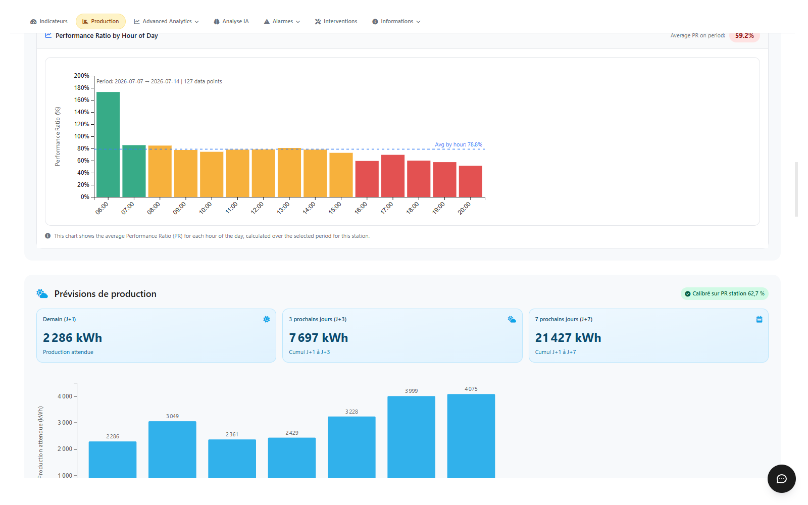This screenshot has height=505, width=808.
Task: Click the page scrollbar thumb on right edge
Action: coord(796,189)
